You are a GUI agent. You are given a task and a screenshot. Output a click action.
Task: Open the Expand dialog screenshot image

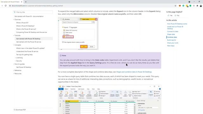(78, 34)
